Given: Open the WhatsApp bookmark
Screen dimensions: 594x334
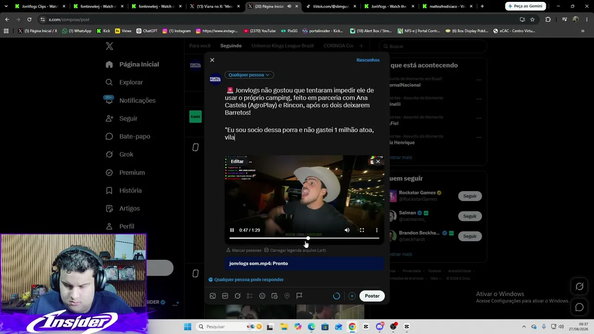Looking at the screenshot, I should (77, 31).
